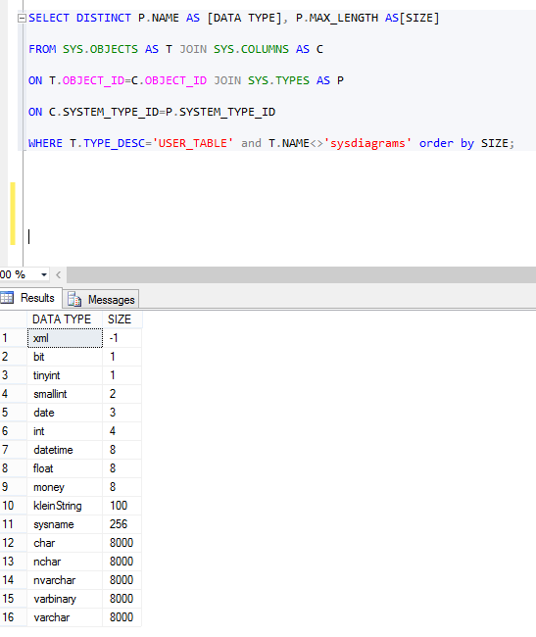Image resolution: width=536 pixels, height=637 pixels.
Task: Click the Results grid icon
Action: point(7,298)
